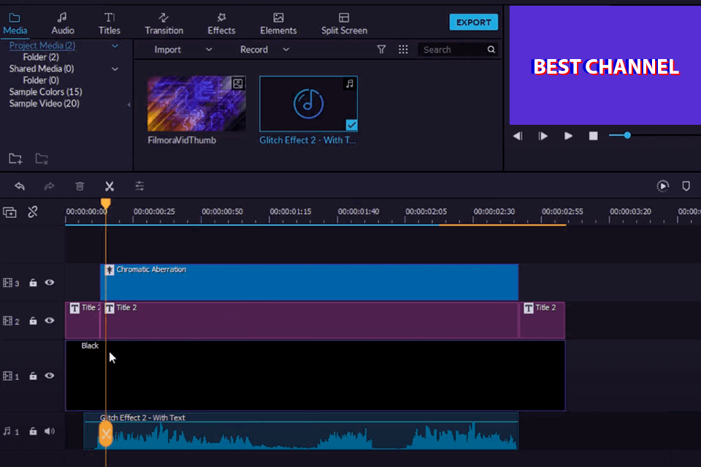Expand the Shared Media folder
The height and width of the screenshot is (467, 701).
114,68
